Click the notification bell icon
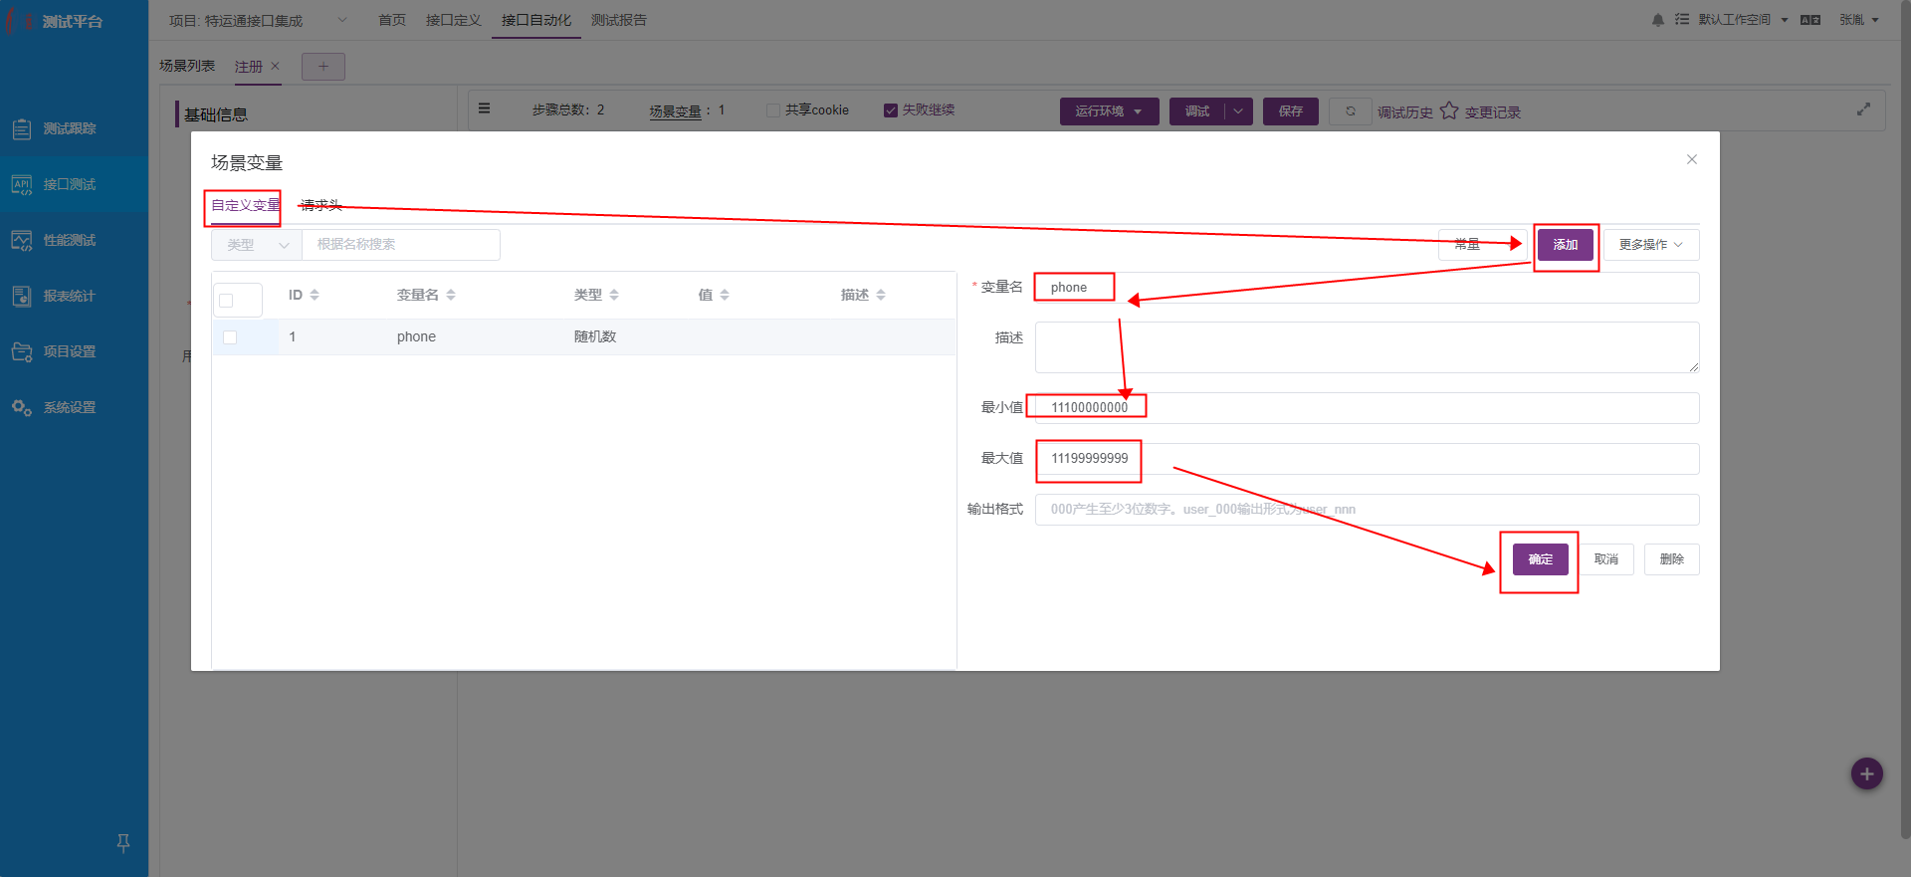 coord(1657,20)
